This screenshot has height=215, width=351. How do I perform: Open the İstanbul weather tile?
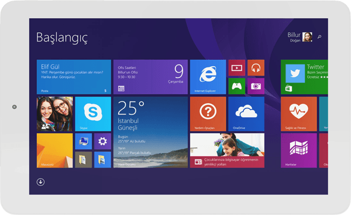coord(150,132)
